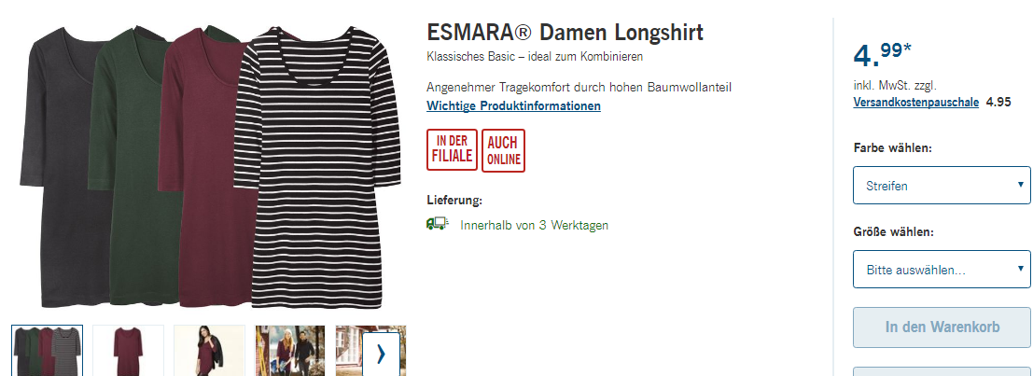
Task: Click the striped longshirt in the main image
Action: pos(317,167)
